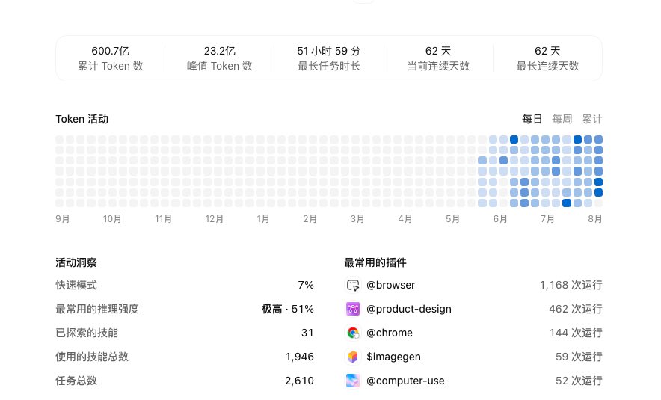This screenshot has height=400, width=661.
Task: Click the $imagegen plugin name
Action: 393,357
